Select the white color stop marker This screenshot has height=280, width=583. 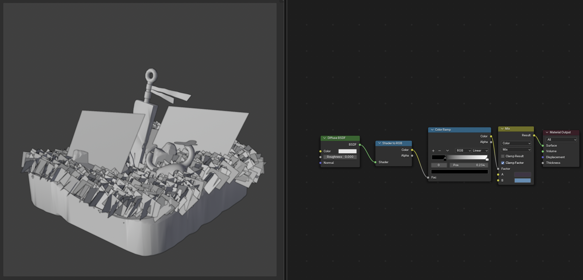tap(487, 159)
